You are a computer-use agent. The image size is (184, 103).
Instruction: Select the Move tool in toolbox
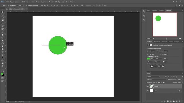[3, 12]
